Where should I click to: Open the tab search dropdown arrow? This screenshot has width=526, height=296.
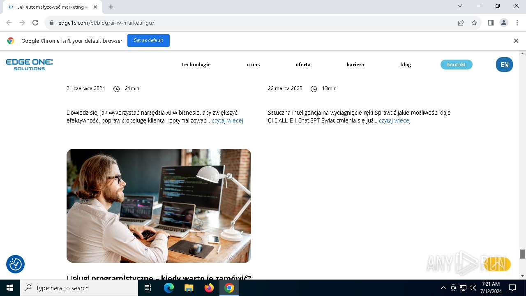460,6
